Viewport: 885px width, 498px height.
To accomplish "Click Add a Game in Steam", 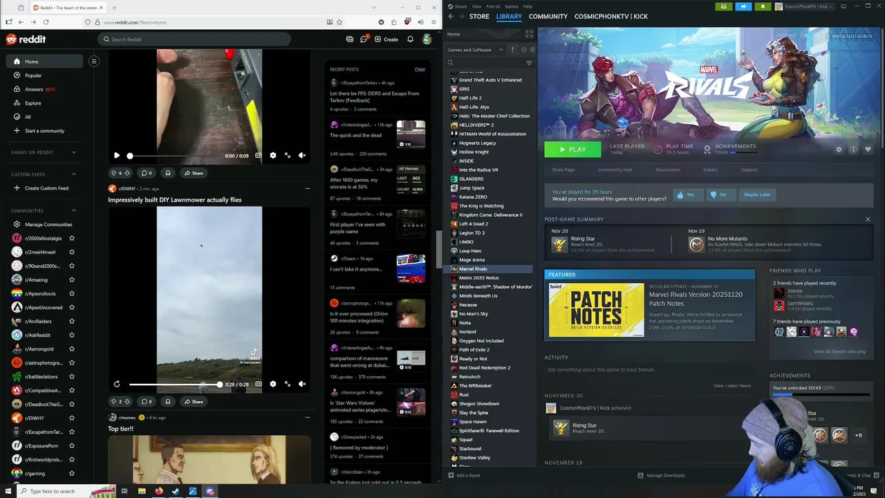I will tap(464, 475).
